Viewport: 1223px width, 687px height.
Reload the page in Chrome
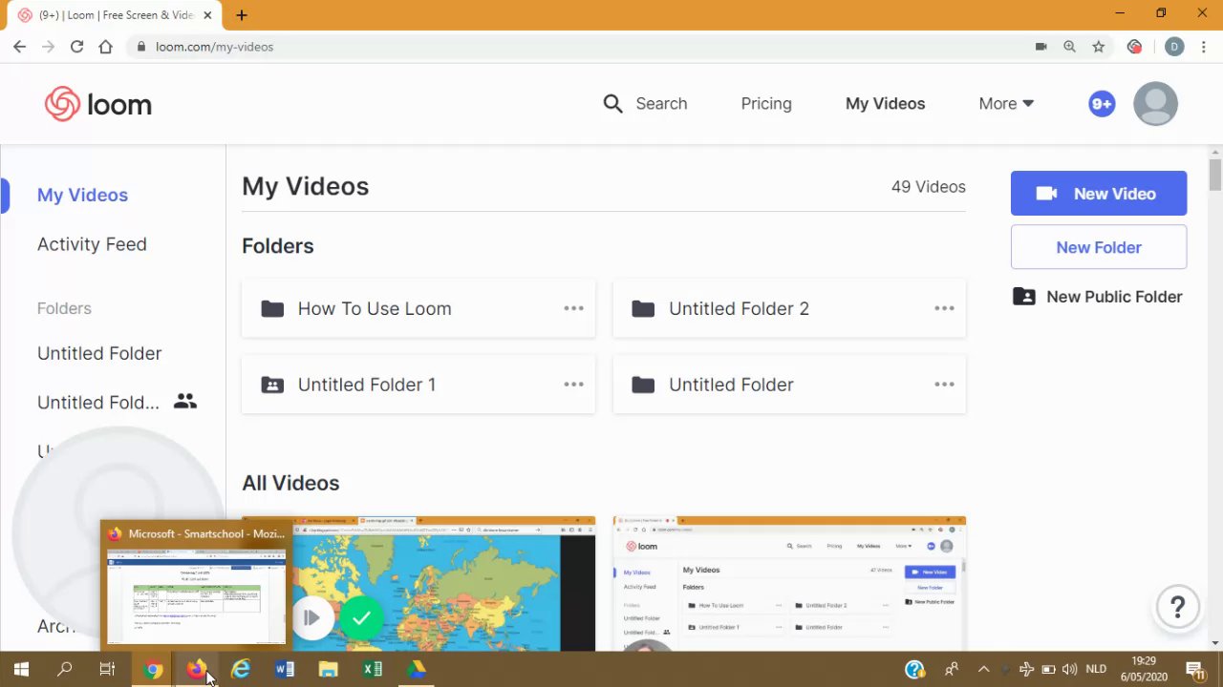[x=76, y=47]
